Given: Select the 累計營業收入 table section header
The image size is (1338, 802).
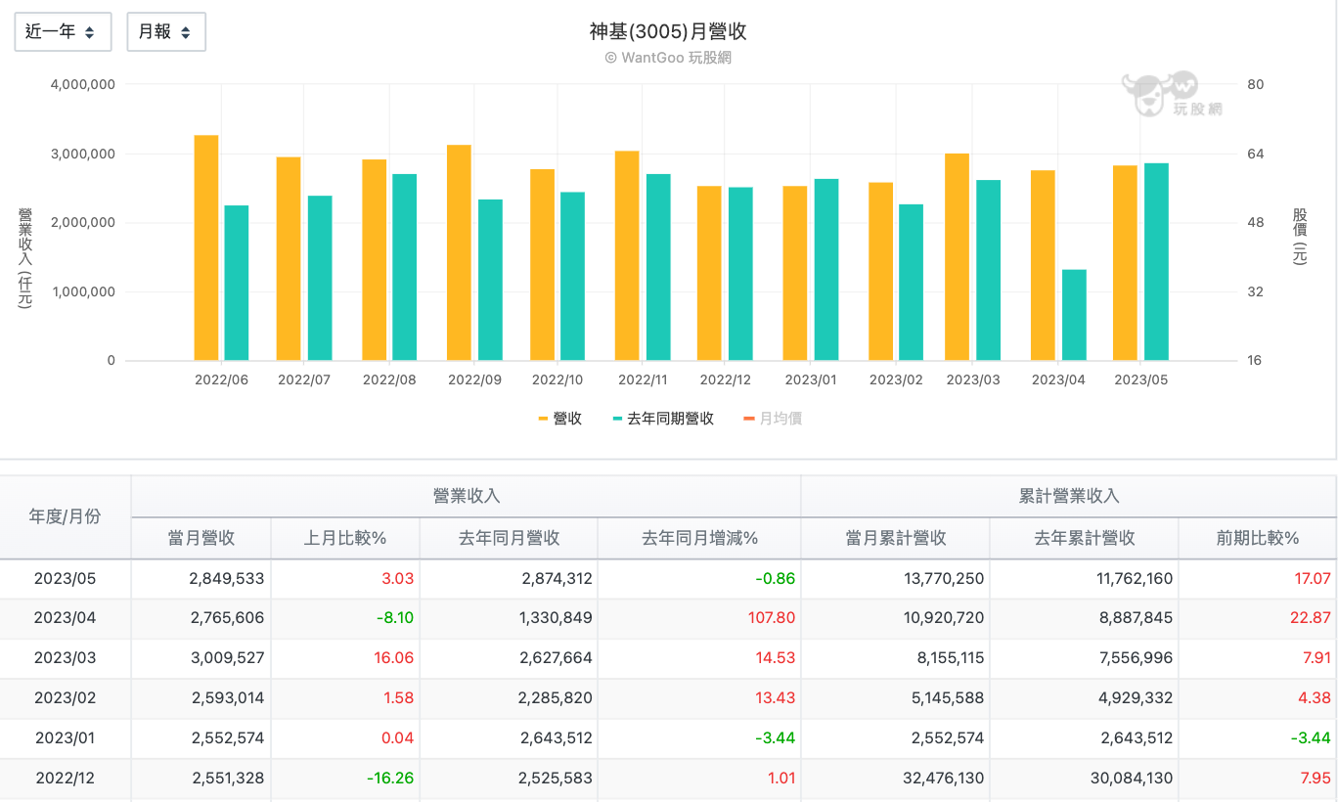Looking at the screenshot, I should click(x=1067, y=495).
